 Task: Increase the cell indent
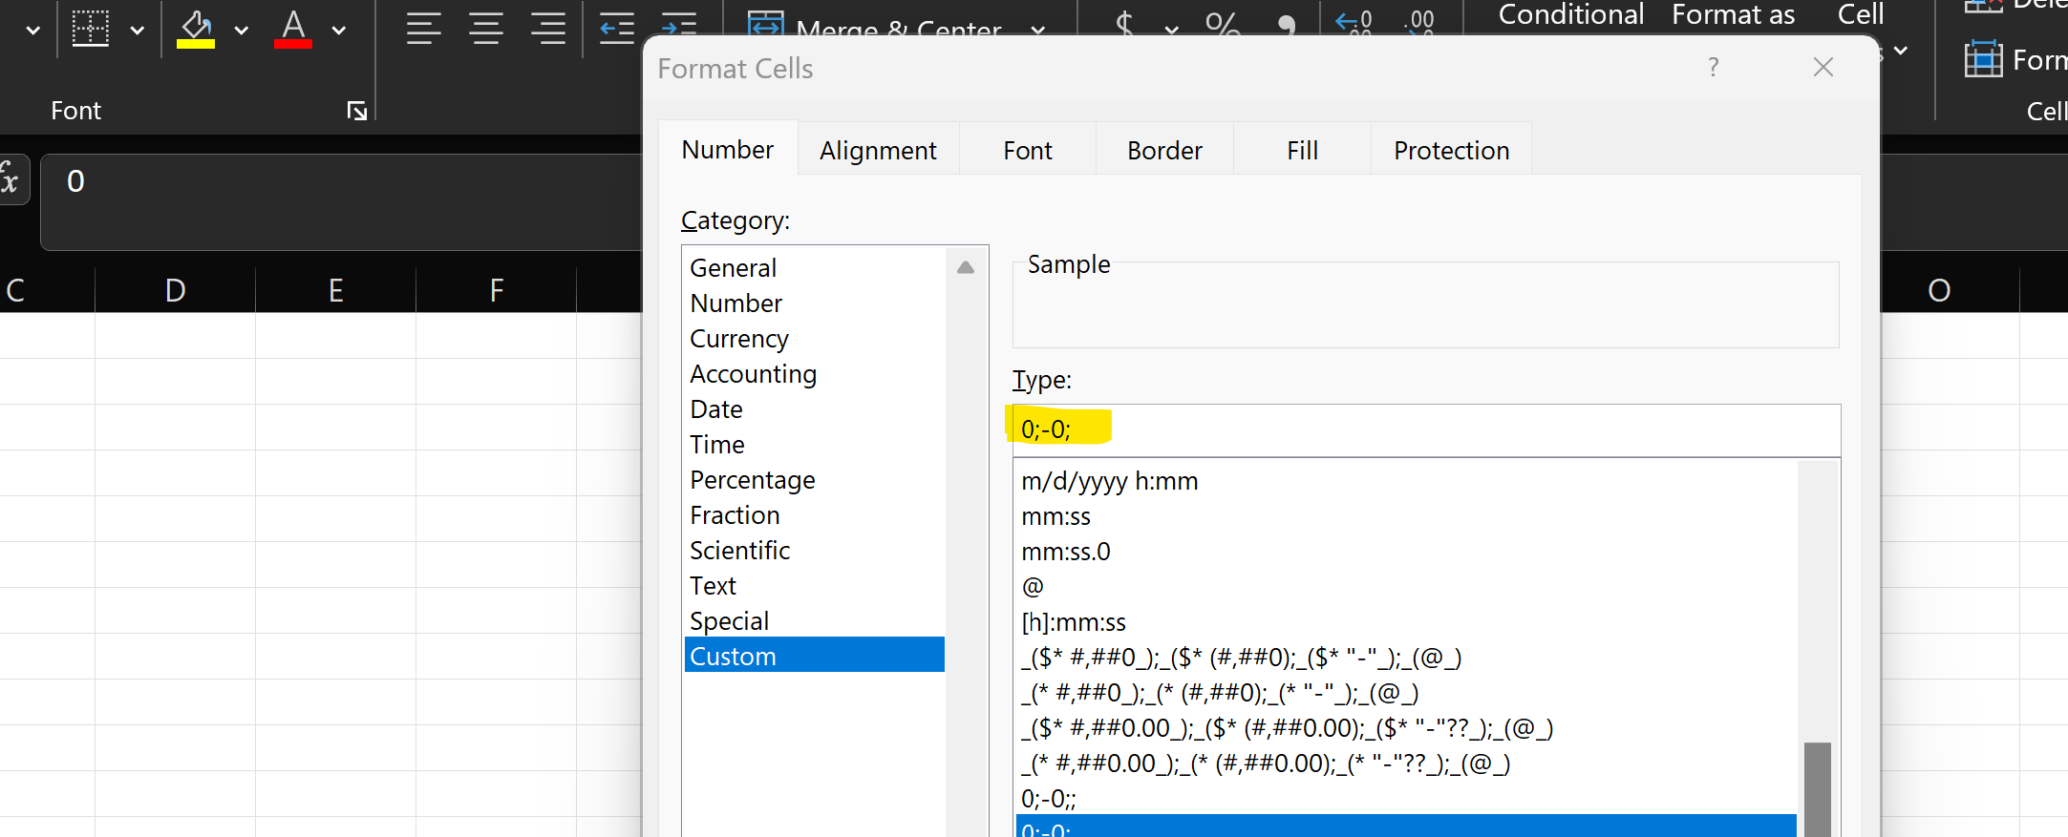click(679, 27)
